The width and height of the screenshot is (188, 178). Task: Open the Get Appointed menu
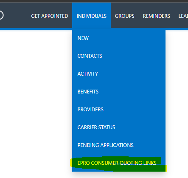coord(50,16)
